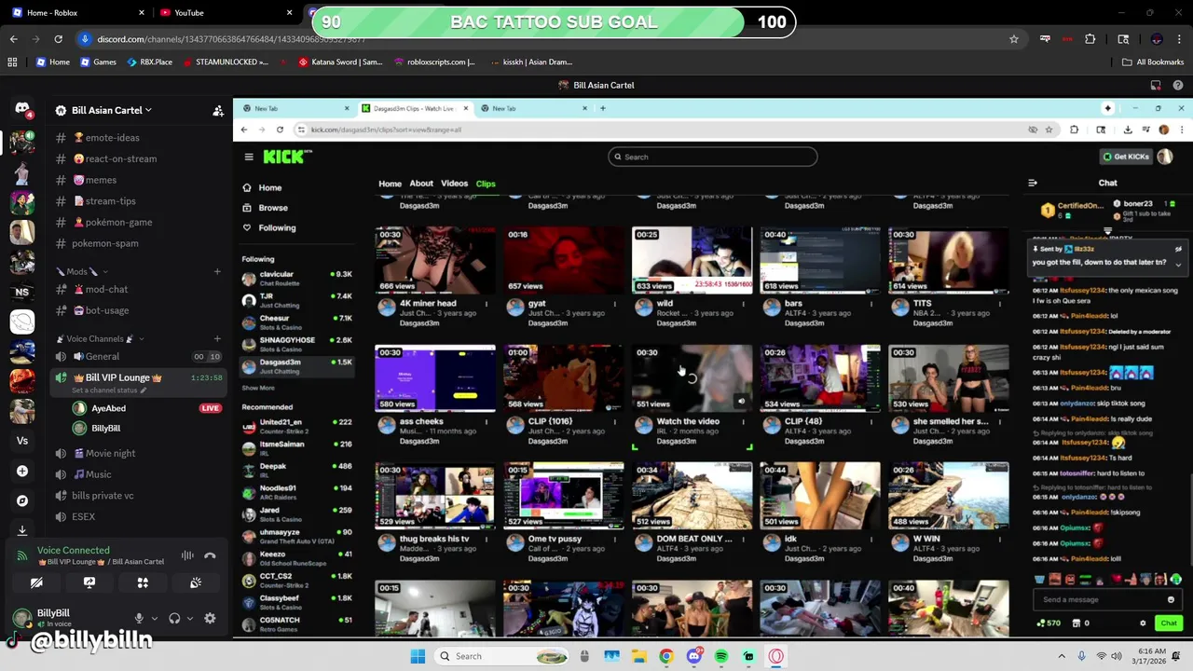Open All Bookmarks folder

(x=1153, y=62)
